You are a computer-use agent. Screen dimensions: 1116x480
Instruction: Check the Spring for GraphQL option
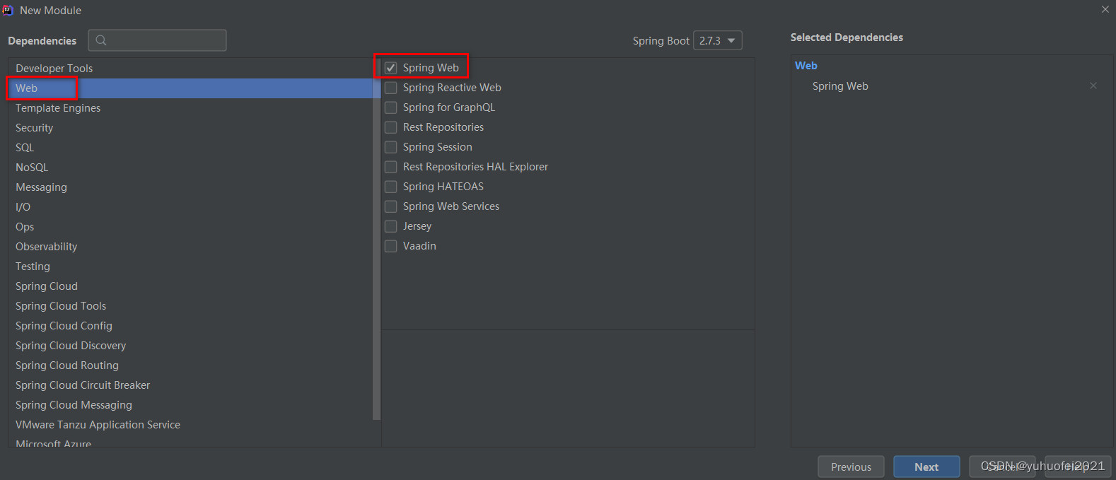(390, 107)
